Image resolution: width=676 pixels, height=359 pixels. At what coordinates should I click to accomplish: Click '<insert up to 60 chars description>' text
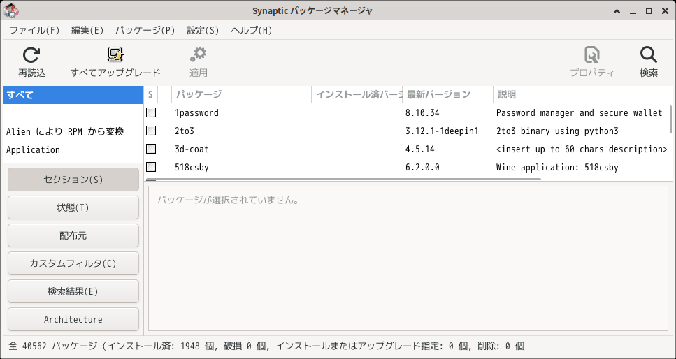(582, 149)
